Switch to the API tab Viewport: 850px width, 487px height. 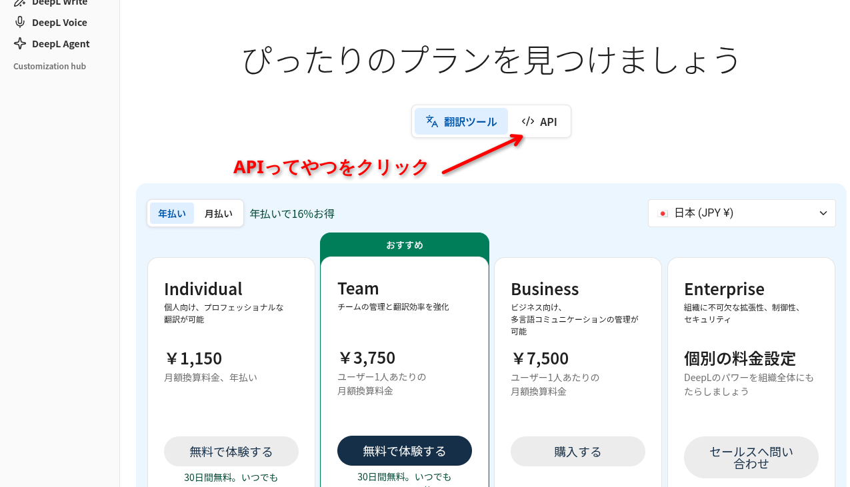point(540,121)
